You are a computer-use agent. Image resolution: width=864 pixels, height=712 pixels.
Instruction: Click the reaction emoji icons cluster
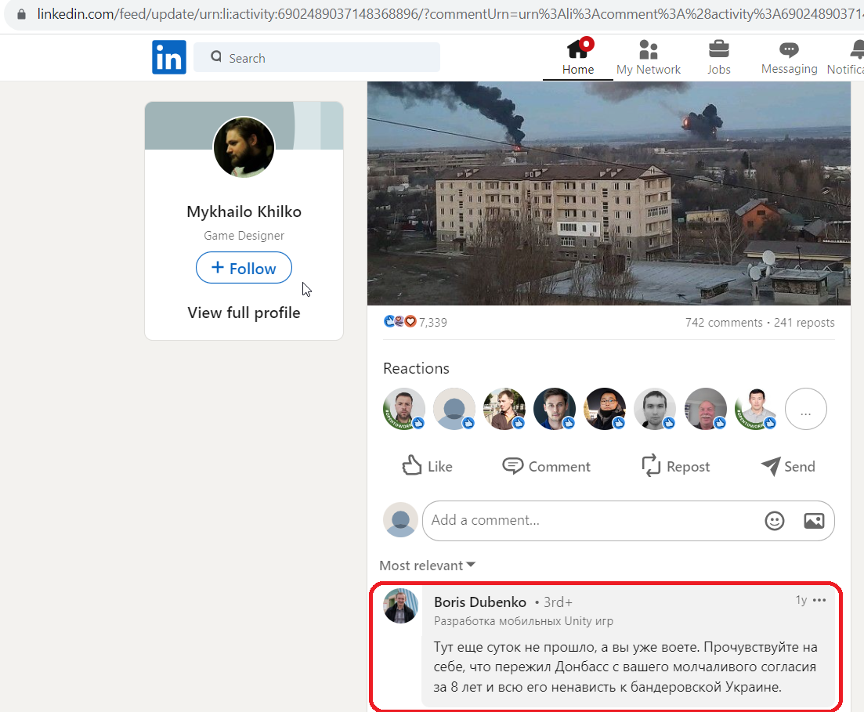point(400,321)
